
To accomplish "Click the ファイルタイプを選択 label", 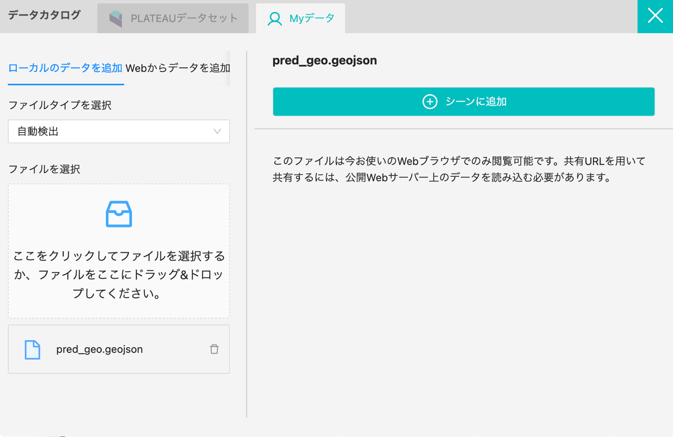I will coord(60,105).
